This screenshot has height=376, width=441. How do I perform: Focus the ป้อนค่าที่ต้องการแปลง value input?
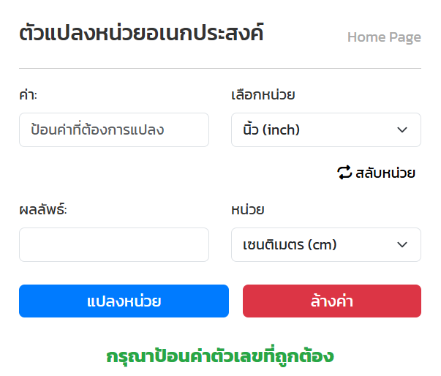coord(114,129)
